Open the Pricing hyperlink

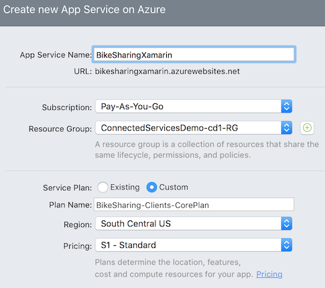pos(269,274)
